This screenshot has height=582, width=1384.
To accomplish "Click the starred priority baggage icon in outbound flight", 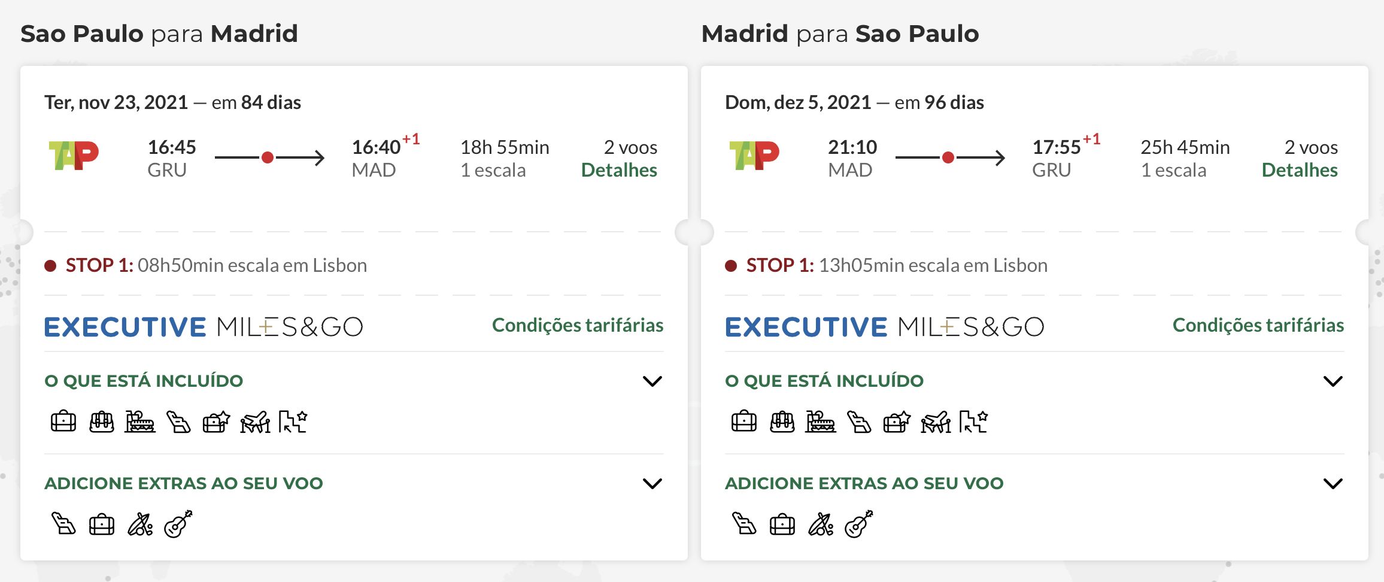I will pyautogui.click(x=217, y=422).
